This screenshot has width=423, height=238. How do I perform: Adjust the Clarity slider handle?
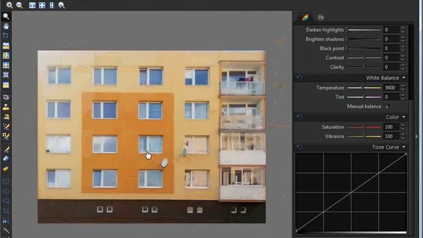click(x=364, y=67)
